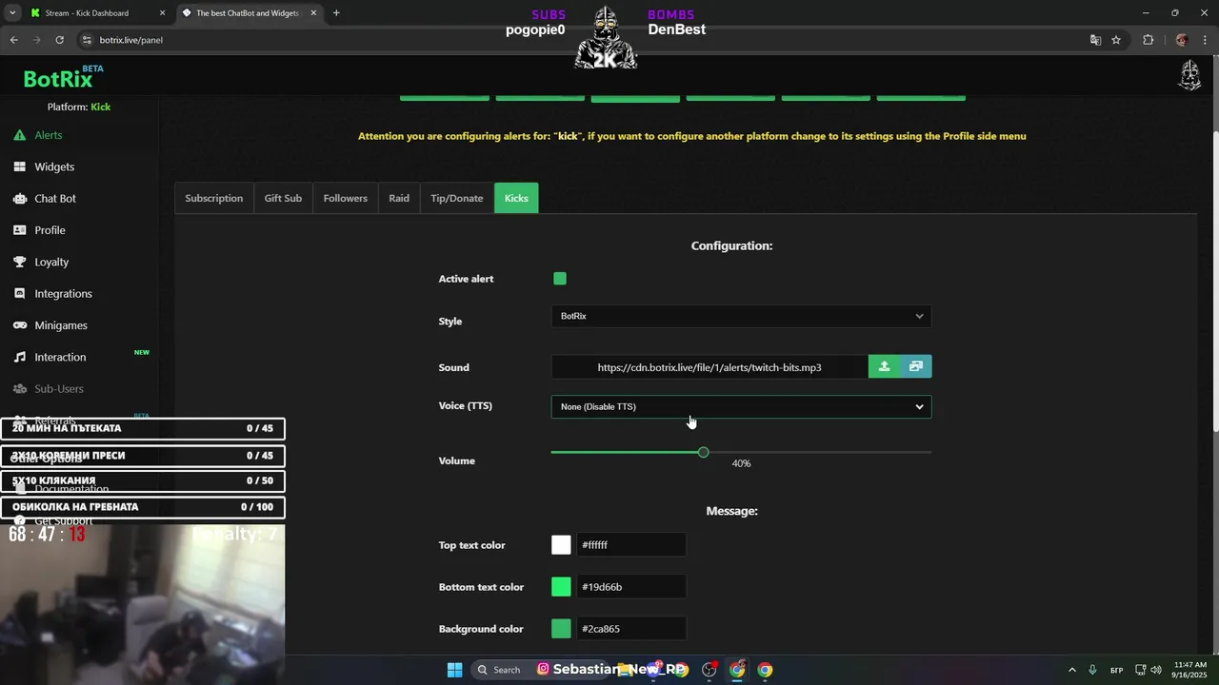1219x685 pixels.
Task: Open a new browser tab with plus
Action: [x=336, y=13]
